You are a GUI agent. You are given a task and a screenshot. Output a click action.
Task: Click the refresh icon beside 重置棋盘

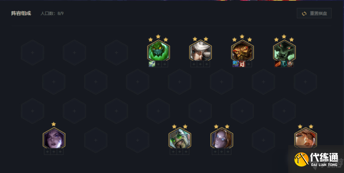(x=304, y=14)
